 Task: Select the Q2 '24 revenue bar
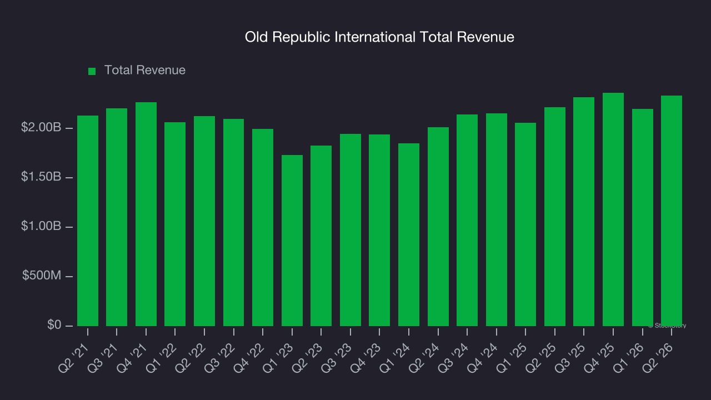click(438, 227)
